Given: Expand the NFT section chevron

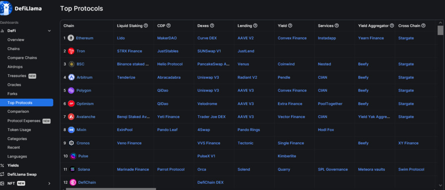Looking at the screenshot, I should tap(49, 184).
